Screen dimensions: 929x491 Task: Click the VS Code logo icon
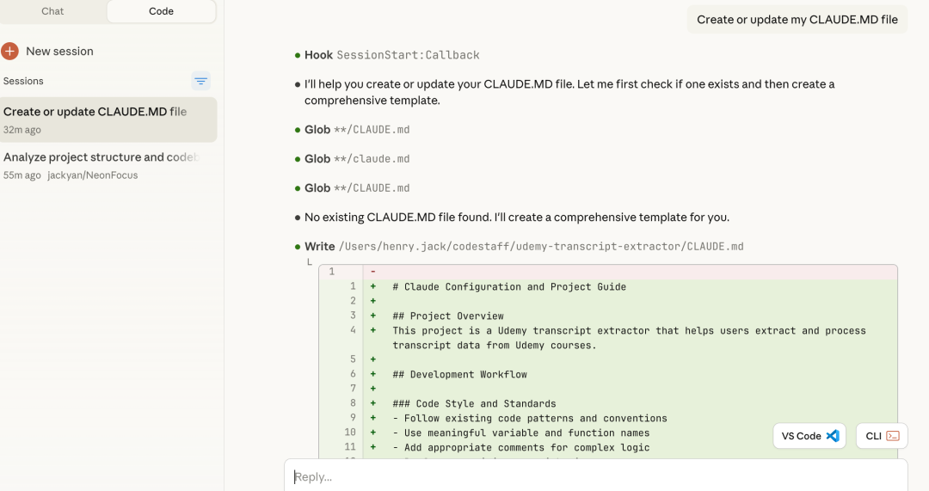[x=833, y=436]
